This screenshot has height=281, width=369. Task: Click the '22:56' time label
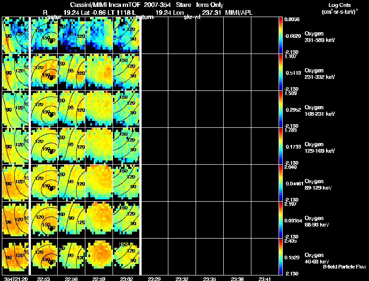71,279
